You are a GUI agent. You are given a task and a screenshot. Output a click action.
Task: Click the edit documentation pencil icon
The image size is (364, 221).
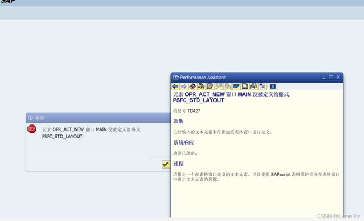tap(210, 87)
